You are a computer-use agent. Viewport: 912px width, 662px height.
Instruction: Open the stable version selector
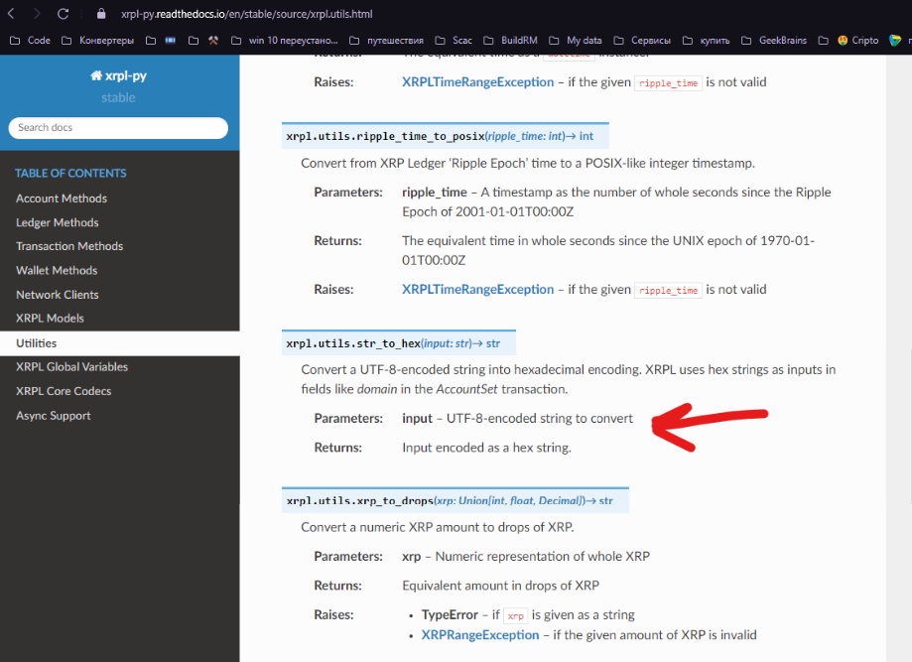pos(118,97)
